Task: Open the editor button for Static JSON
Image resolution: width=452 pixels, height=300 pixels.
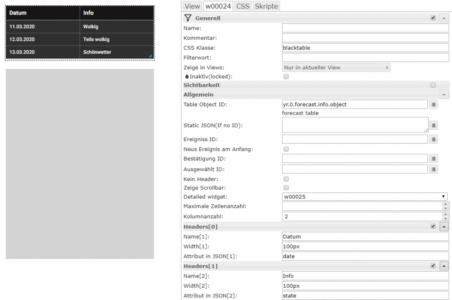Action: point(433,125)
